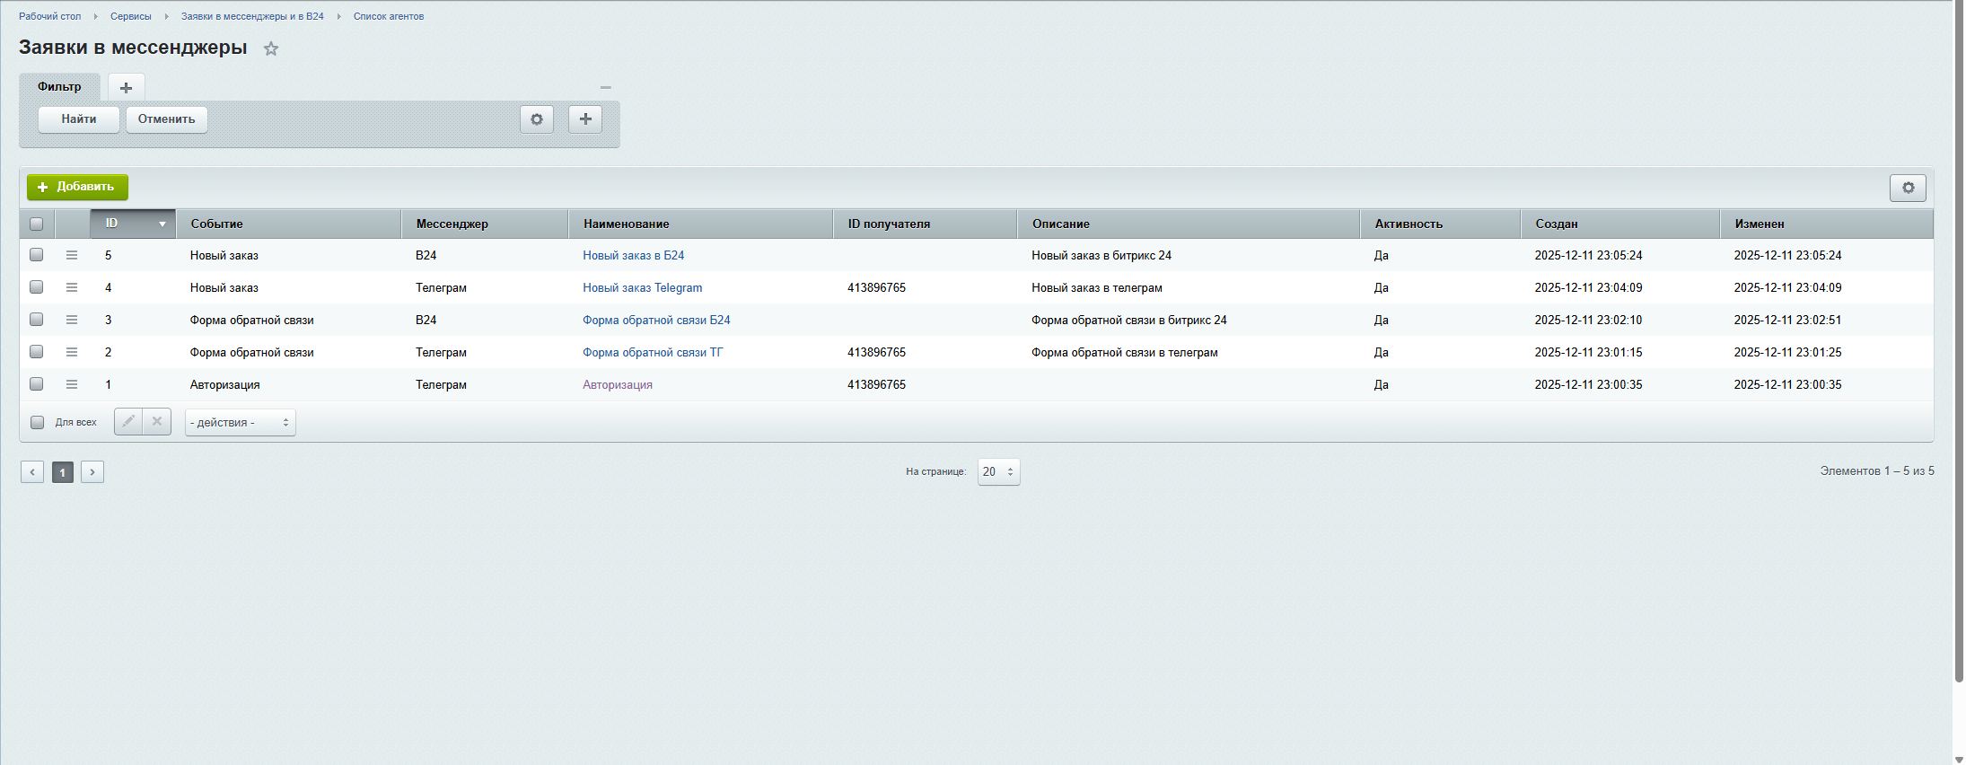Select checkbox for row with ID 4

coord(37,287)
